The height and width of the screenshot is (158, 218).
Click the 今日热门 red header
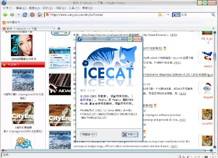23,65
